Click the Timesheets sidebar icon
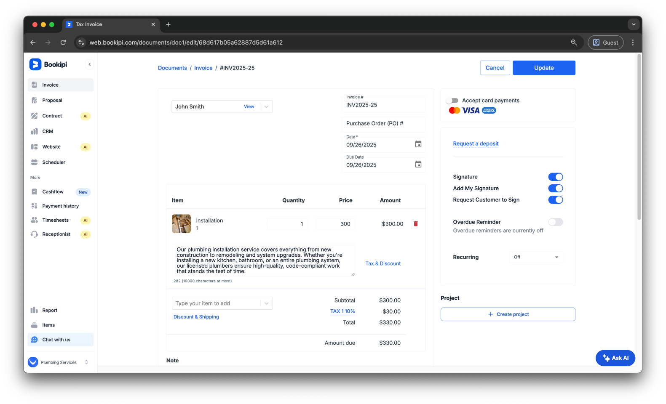The width and height of the screenshot is (666, 404). [x=35, y=220]
